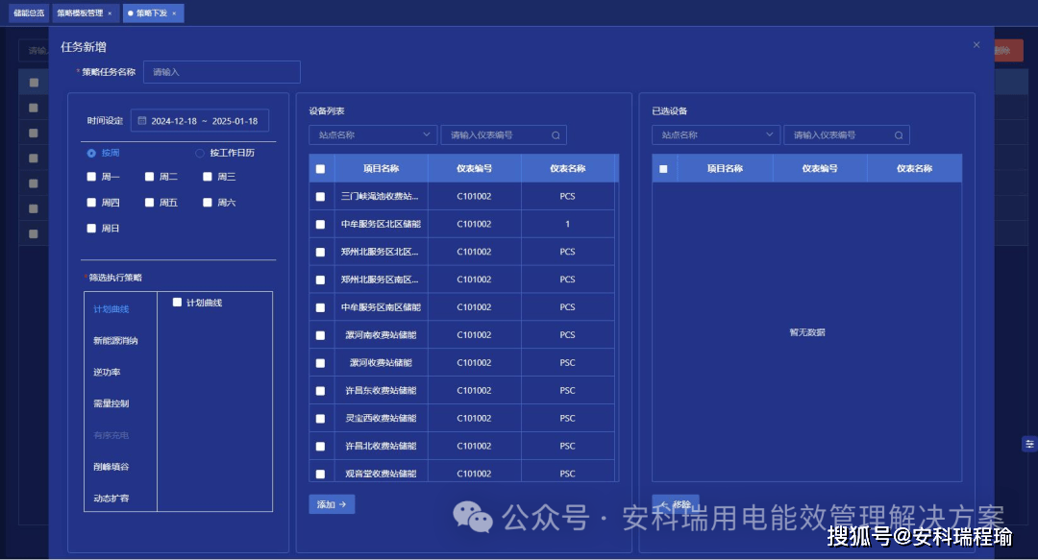This screenshot has height=560, width=1038.
Task: Click the project name 观音堂收费站储能
Action: point(381,474)
